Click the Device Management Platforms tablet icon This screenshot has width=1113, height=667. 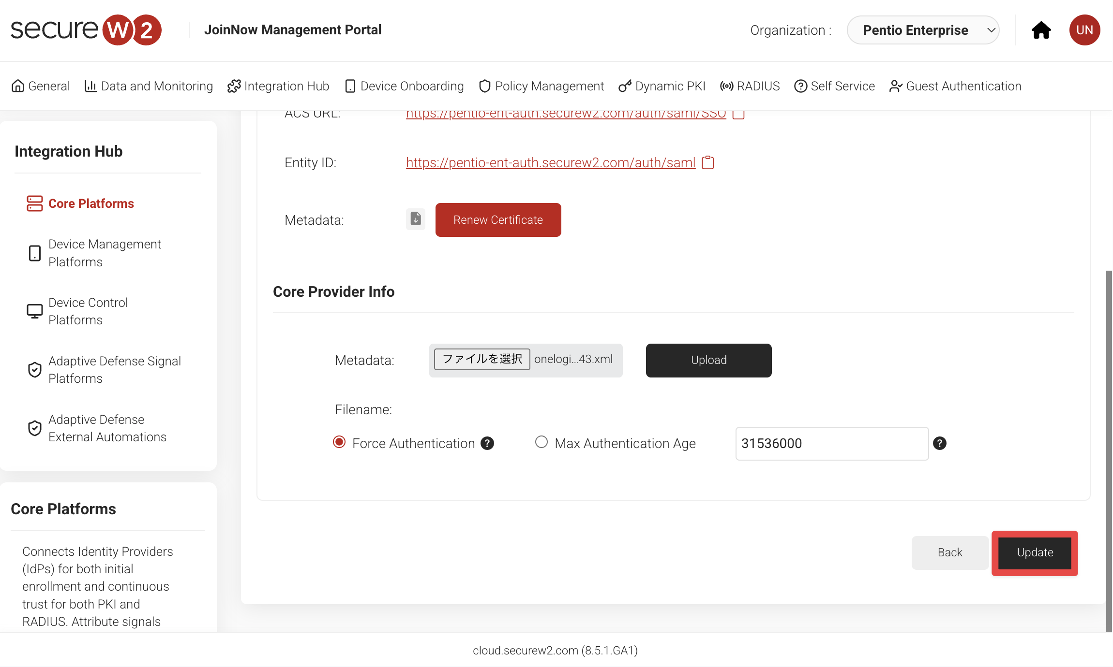point(34,253)
